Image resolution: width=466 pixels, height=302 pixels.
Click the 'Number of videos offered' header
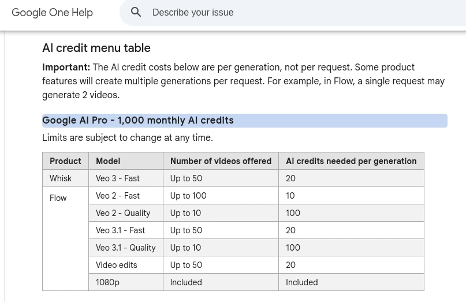221,161
